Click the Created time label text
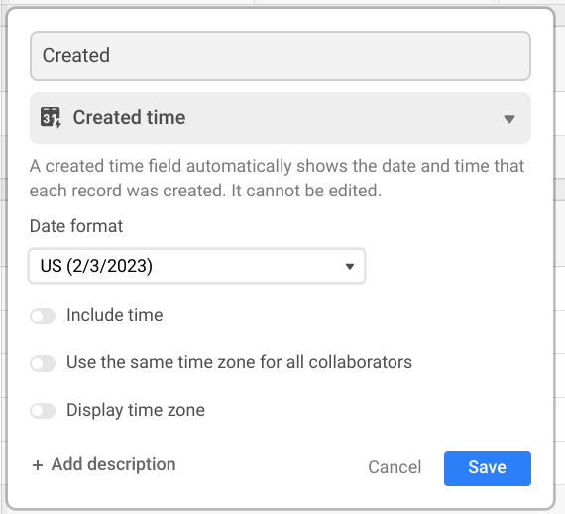Image resolution: width=565 pixels, height=514 pixels. click(x=130, y=118)
